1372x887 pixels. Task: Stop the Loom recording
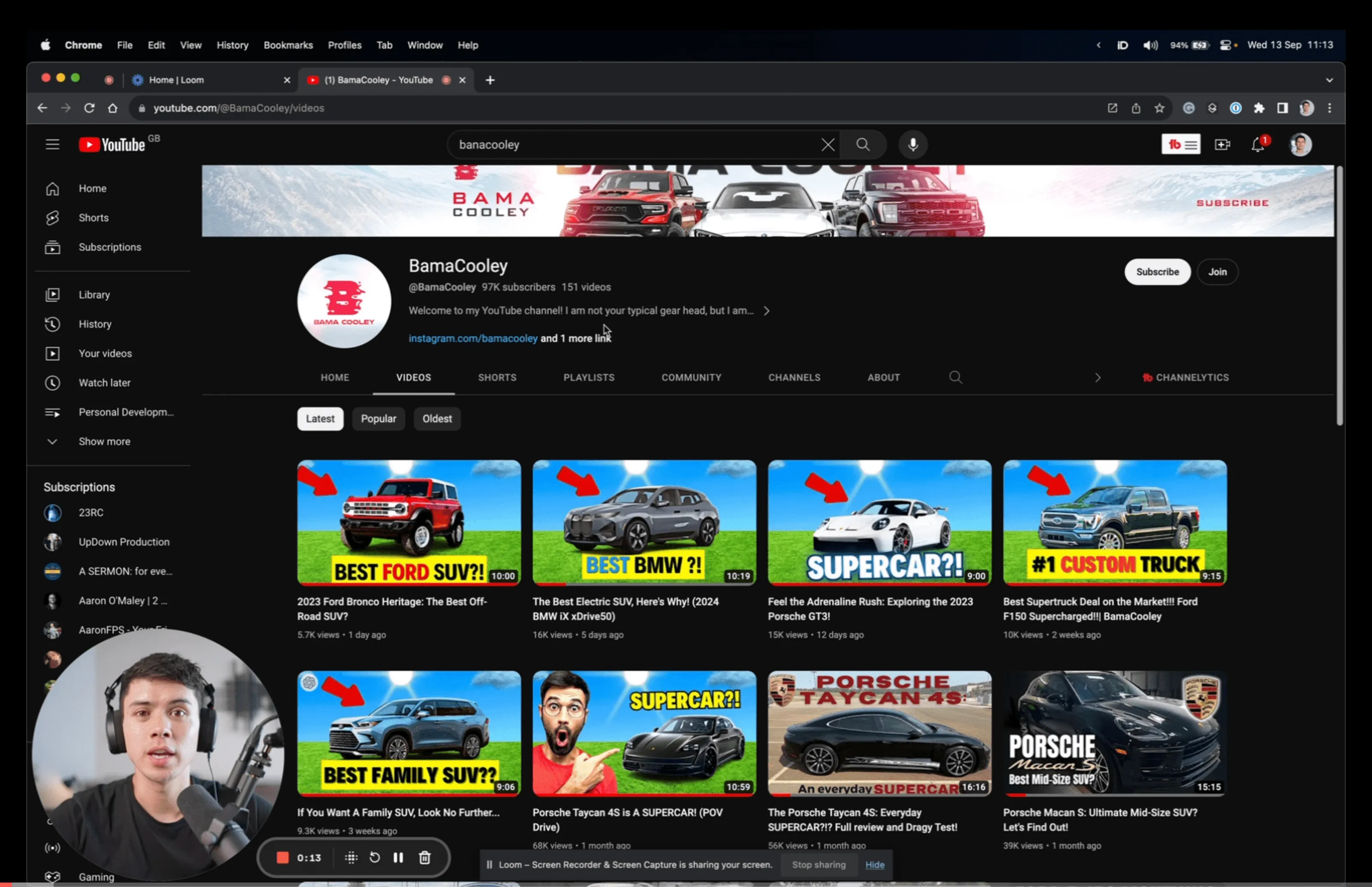point(282,857)
